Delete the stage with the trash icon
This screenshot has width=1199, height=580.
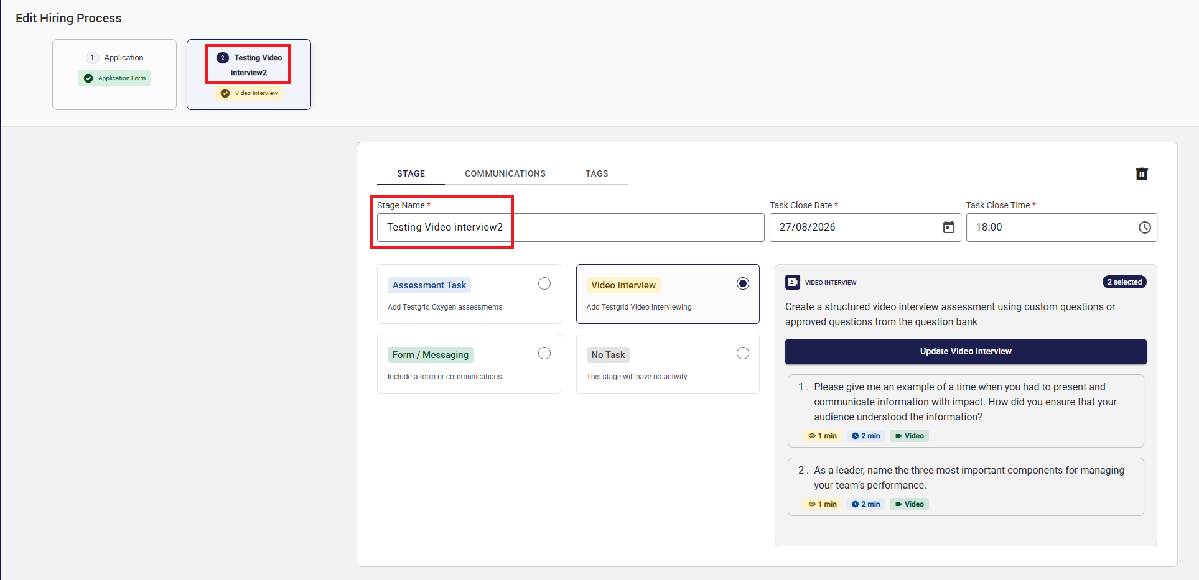coord(1141,174)
